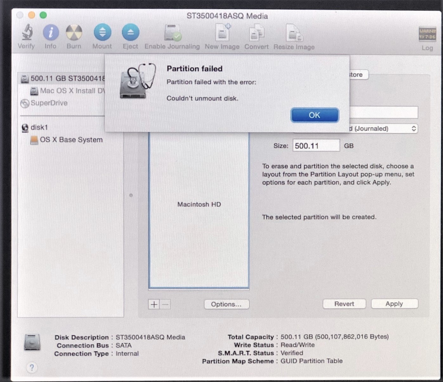
Task: Select the Macintosh HD partition block
Action: [199, 210]
